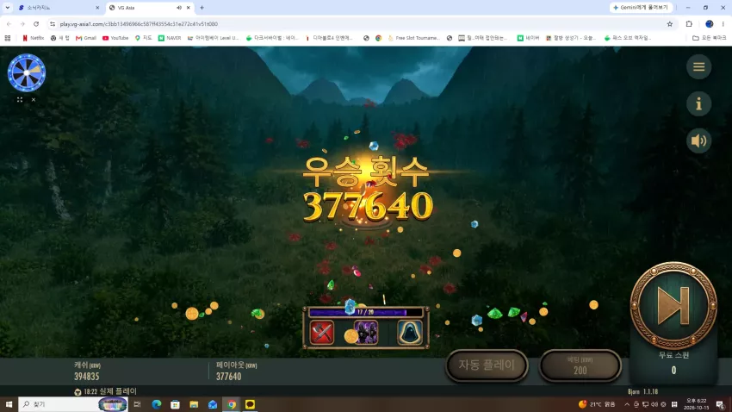Click the skip-forward spin button
The height and width of the screenshot is (412, 732).
673,305
